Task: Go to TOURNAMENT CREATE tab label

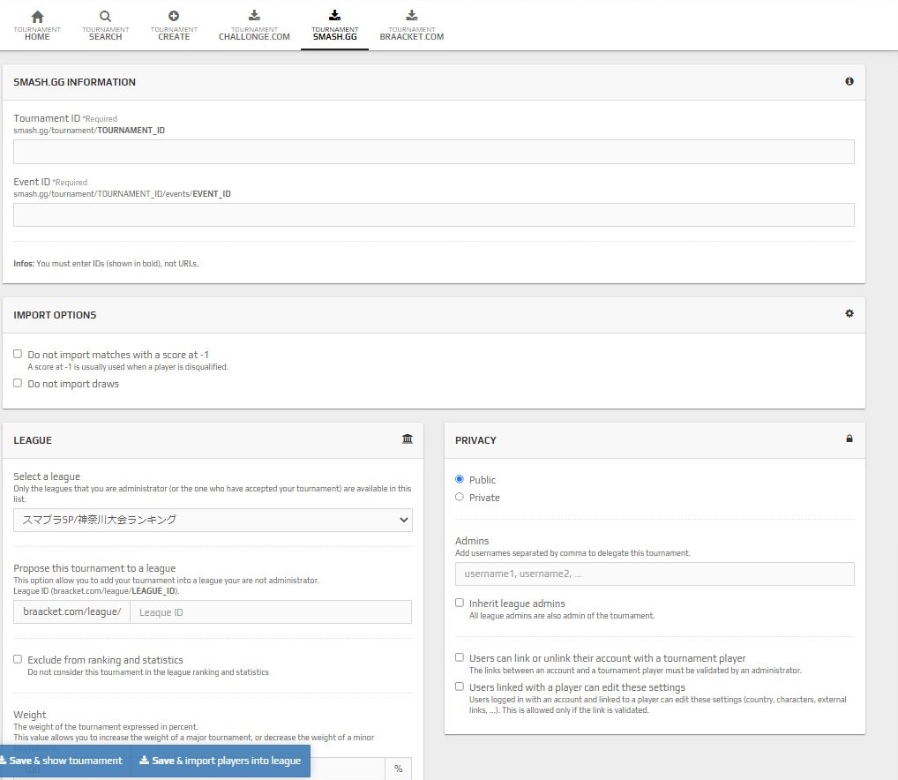Action: pyautogui.click(x=174, y=34)
